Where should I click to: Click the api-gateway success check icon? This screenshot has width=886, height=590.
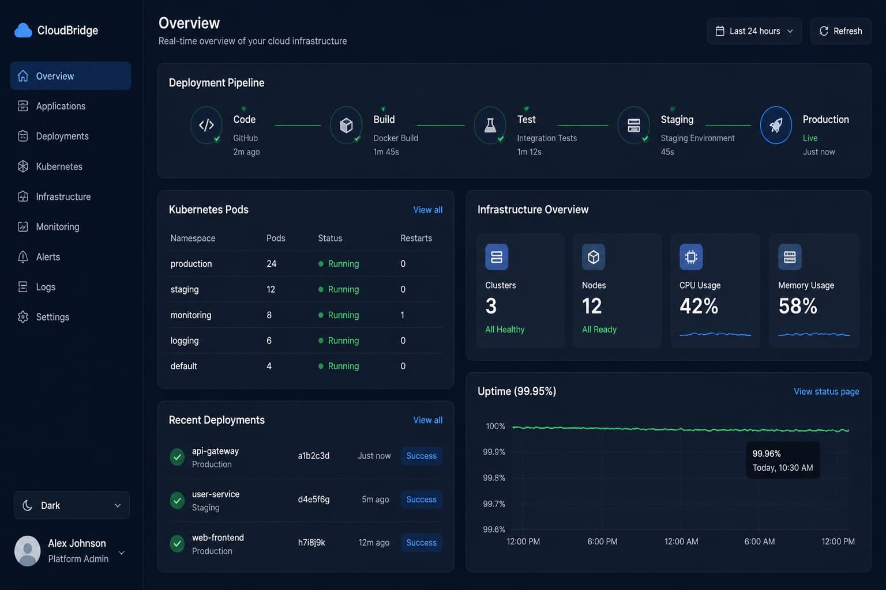[x=177, y=456]
